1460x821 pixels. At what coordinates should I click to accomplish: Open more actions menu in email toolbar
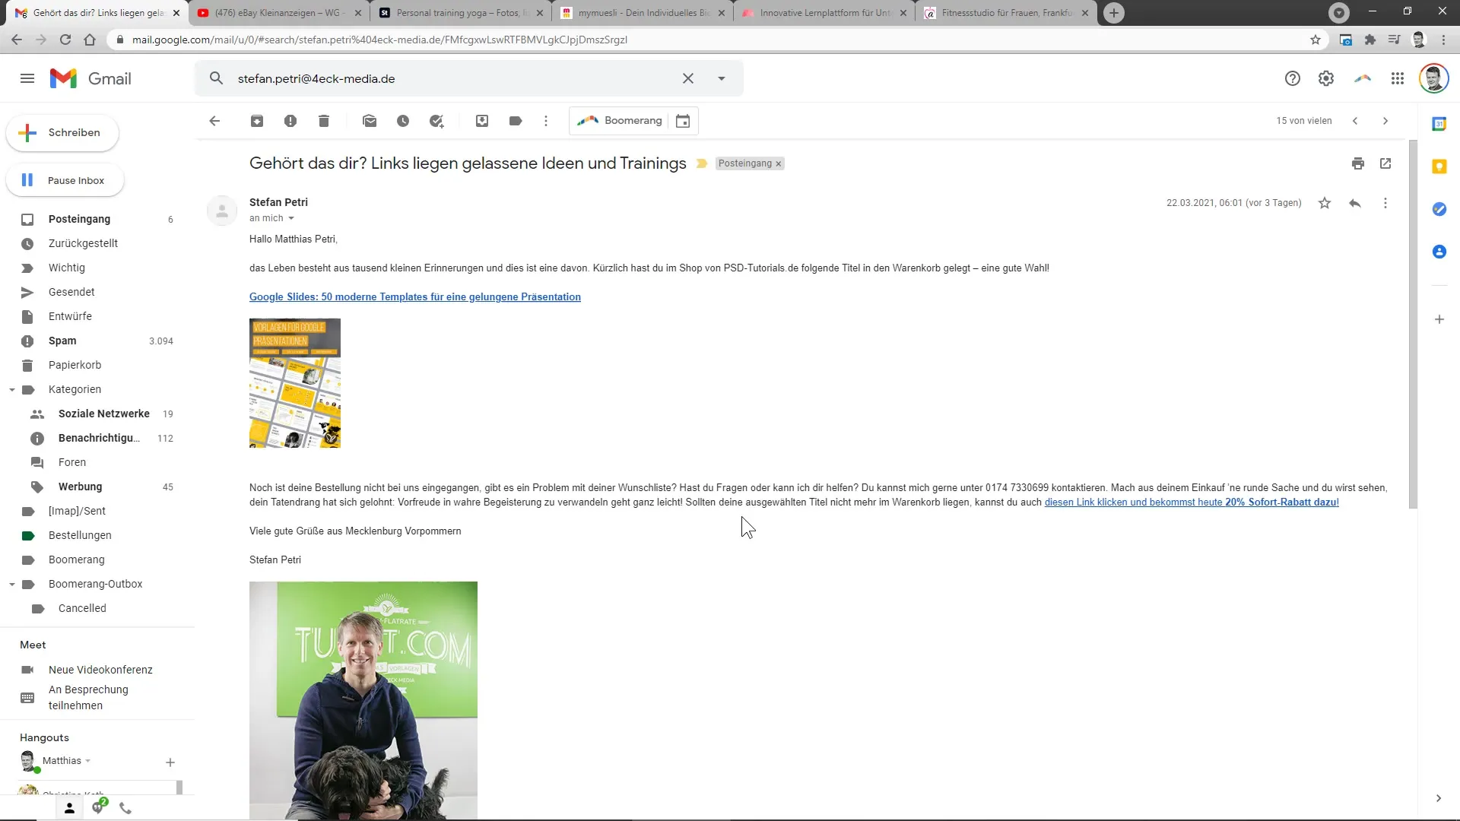[546, 121]
